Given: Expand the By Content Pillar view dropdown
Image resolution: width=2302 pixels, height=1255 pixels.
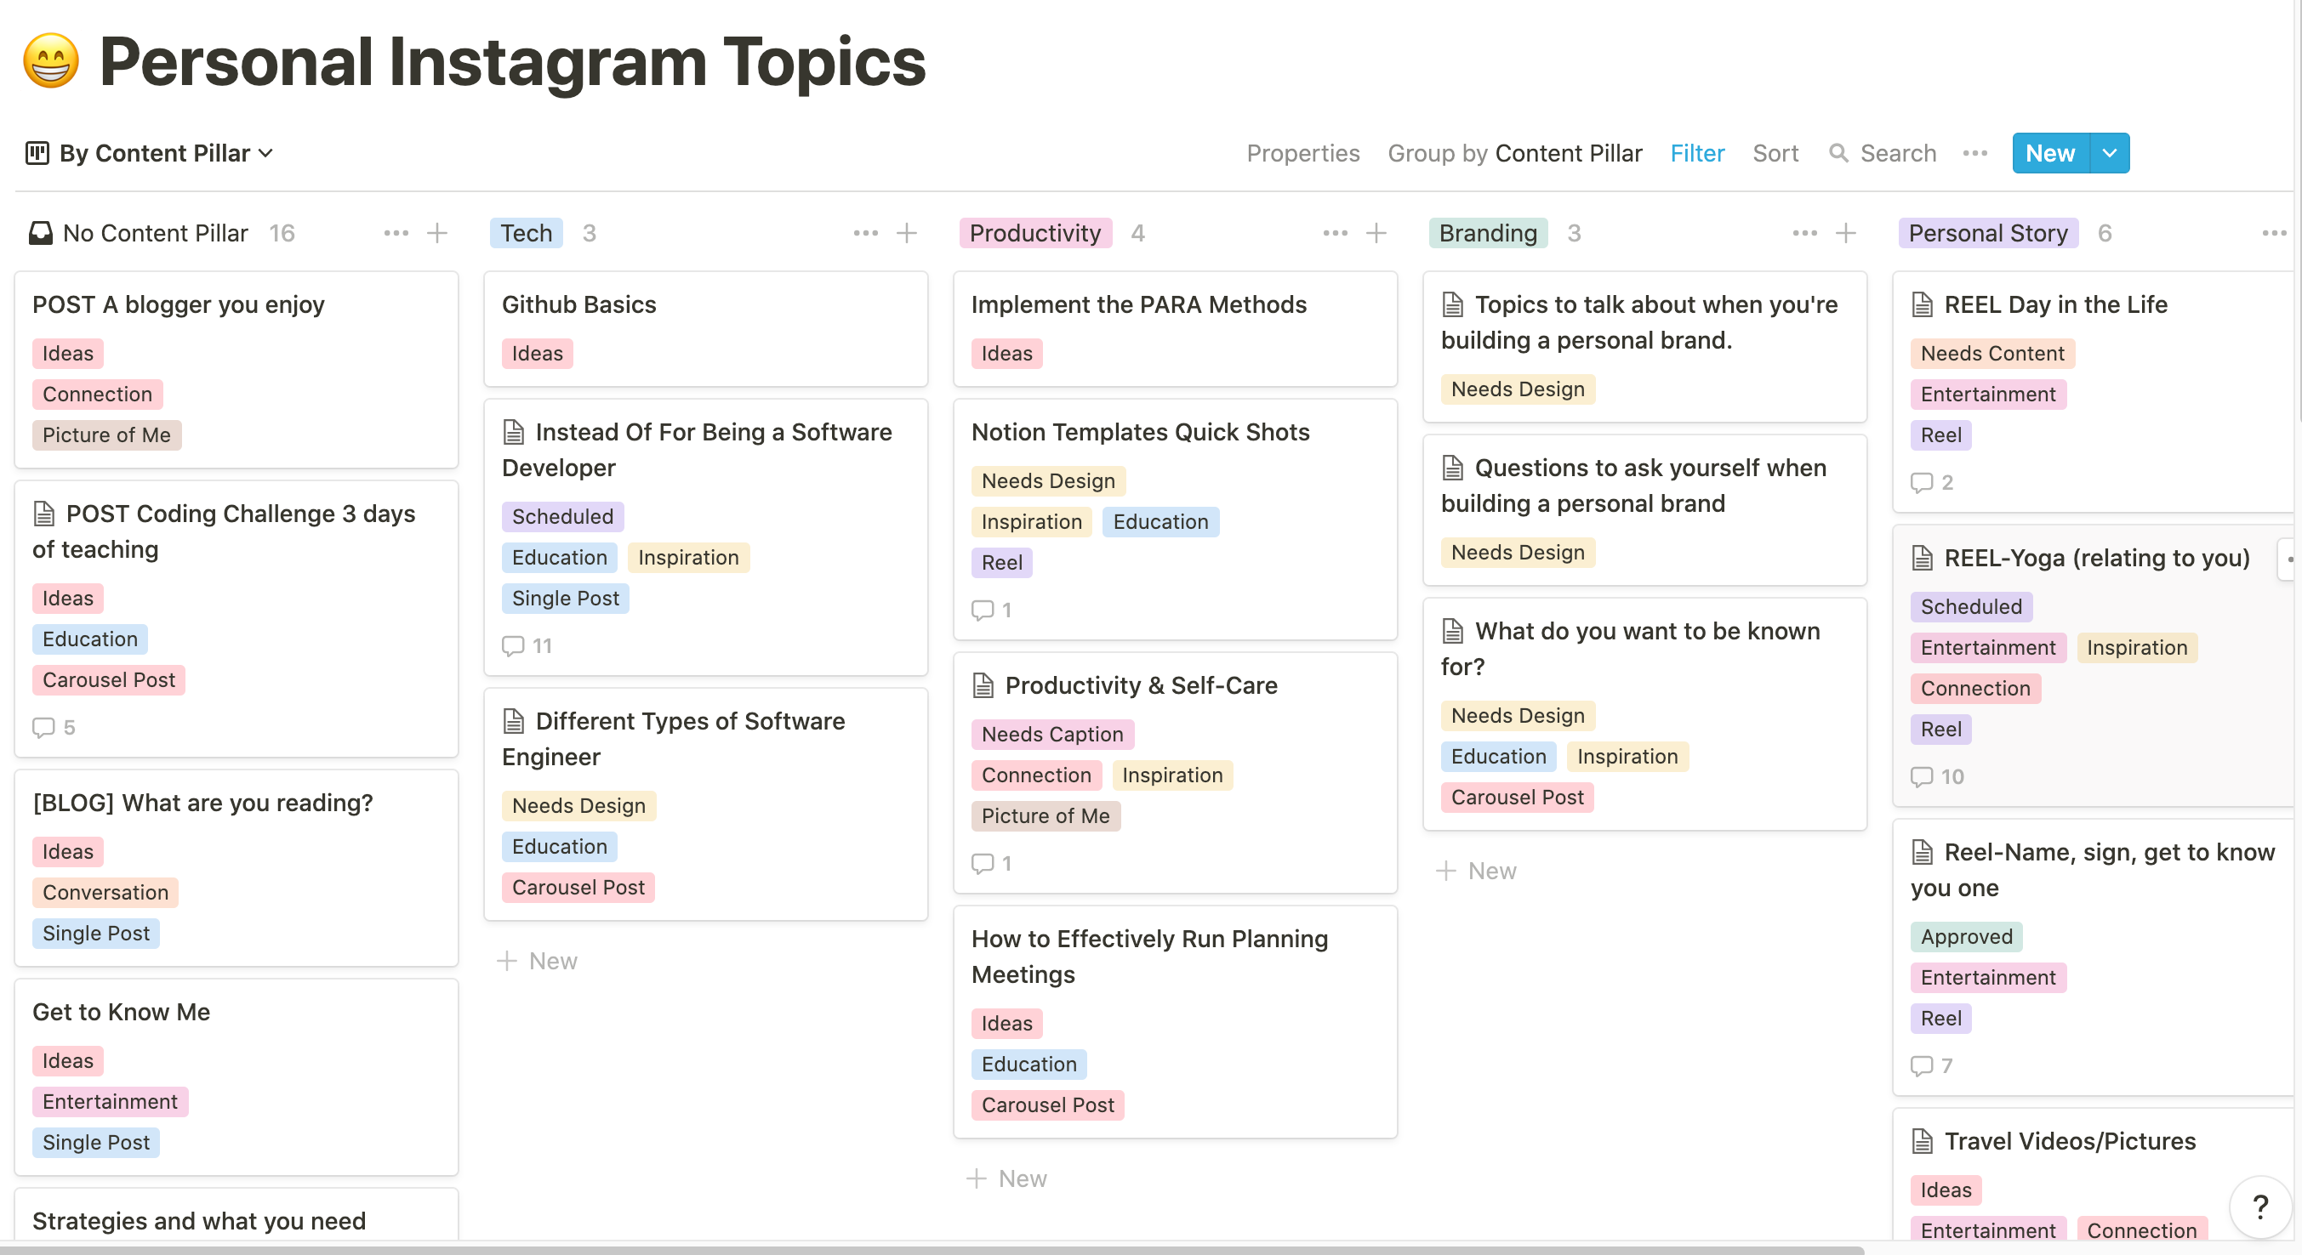Looking at the screenshot, I should pos(265,154).
